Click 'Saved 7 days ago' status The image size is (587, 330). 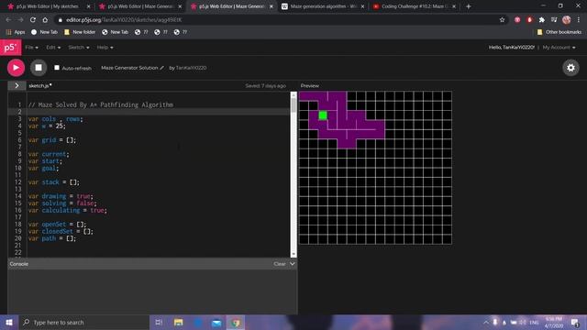pos(265,85)
